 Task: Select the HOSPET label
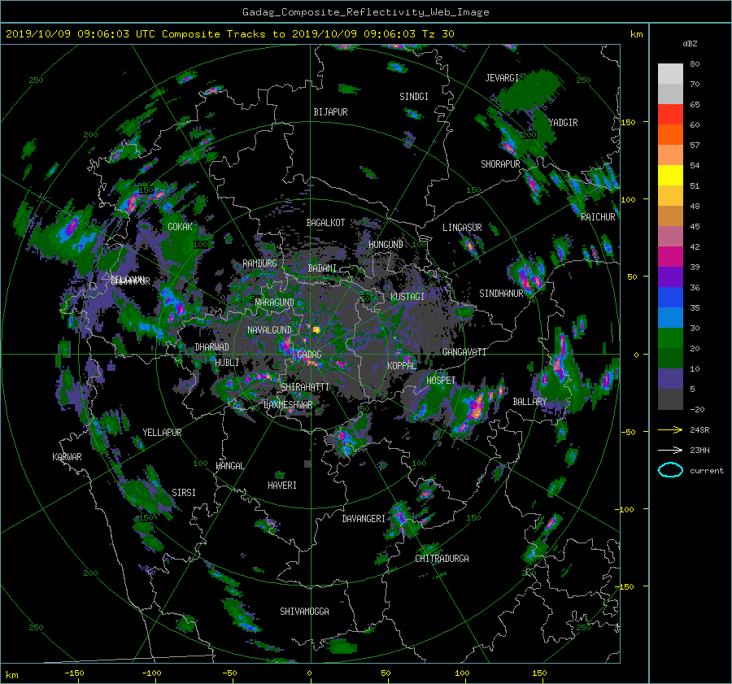441,381
